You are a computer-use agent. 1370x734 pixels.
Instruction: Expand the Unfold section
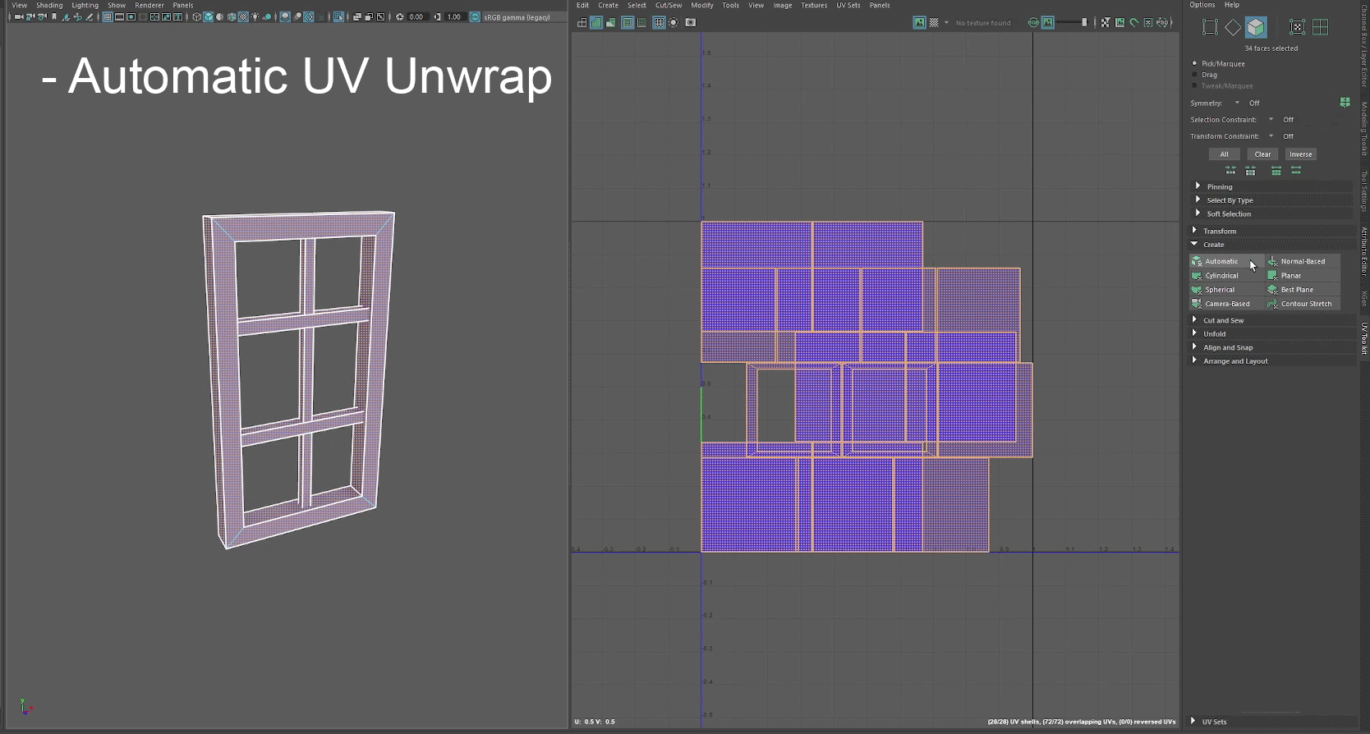1271,334
